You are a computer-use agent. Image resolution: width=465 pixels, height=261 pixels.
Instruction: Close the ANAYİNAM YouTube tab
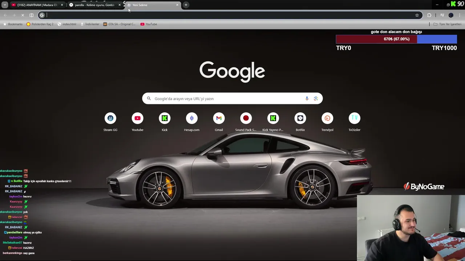point(62,5)
